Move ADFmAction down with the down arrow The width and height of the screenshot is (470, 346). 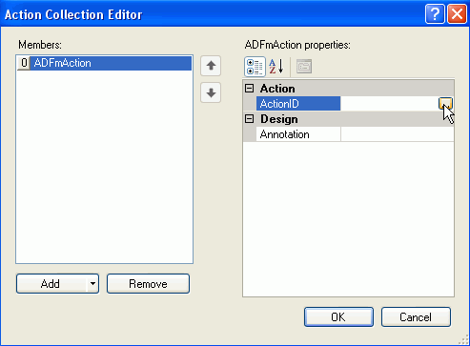coord(211,92)
